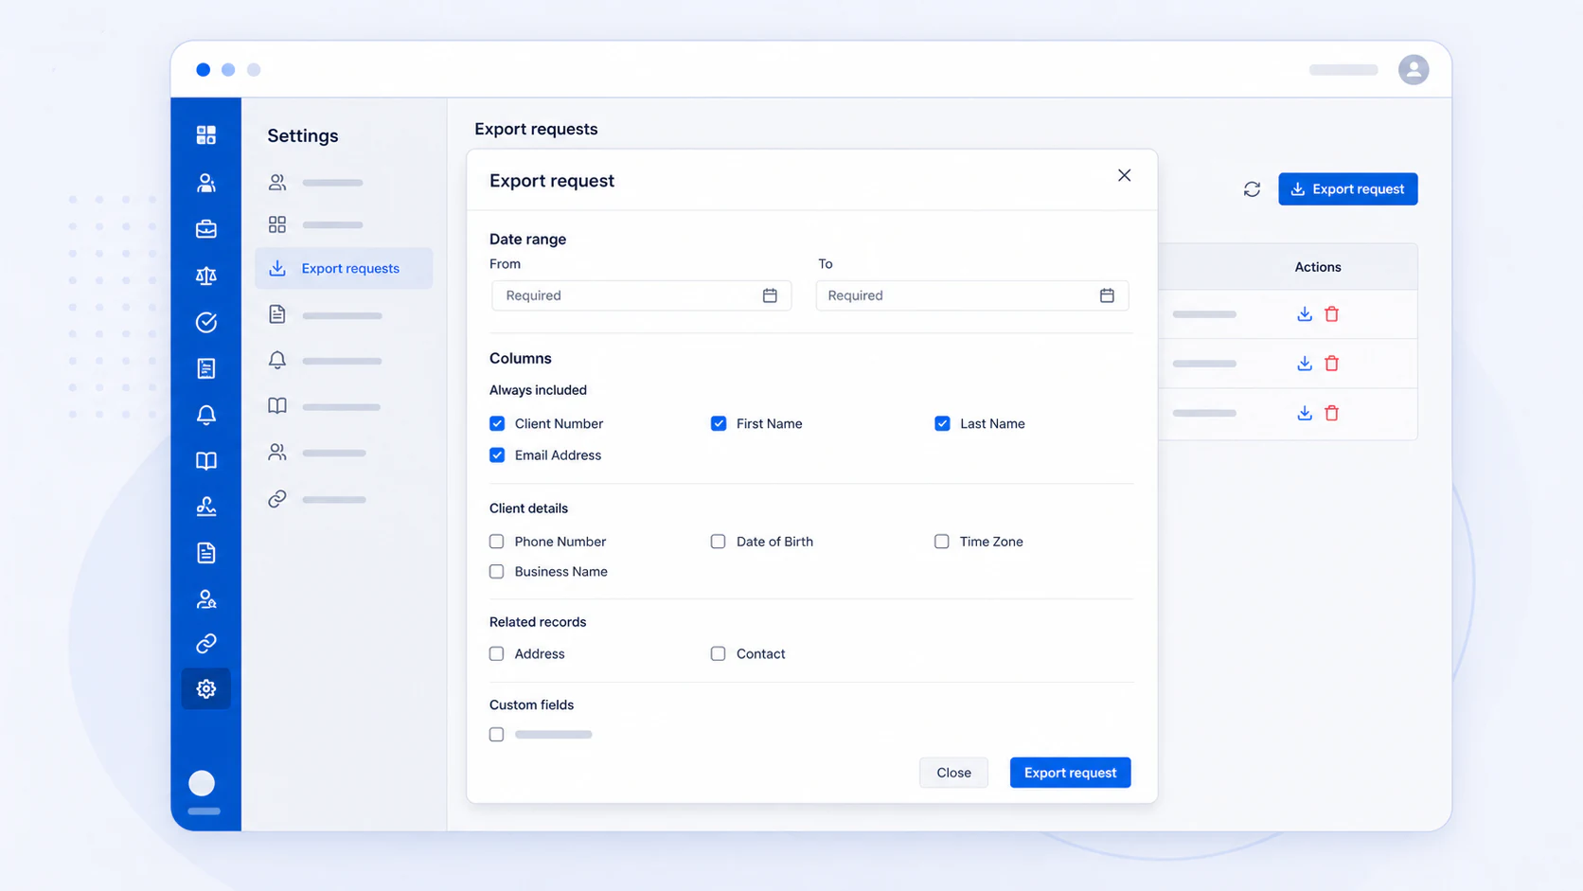Uncheck the Last Name checkbox

(x=942, y=423)
